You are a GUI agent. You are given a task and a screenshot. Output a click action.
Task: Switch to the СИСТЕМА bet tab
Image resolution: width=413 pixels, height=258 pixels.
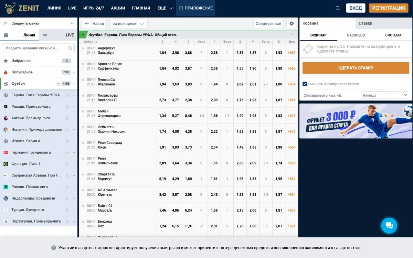pyautogui.click(x=393, y=35)
